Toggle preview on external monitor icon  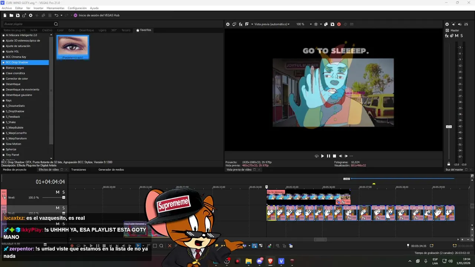[x=234, y=24]
